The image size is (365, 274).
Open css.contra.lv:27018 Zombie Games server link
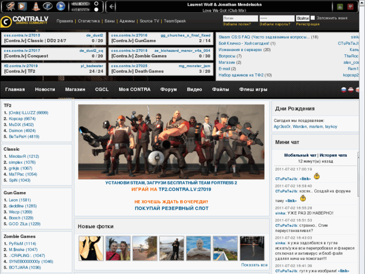tap(129, 51)
